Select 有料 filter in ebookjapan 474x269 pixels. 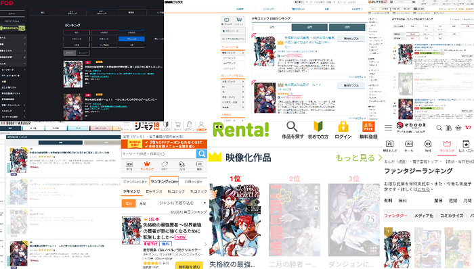(388, 201)
